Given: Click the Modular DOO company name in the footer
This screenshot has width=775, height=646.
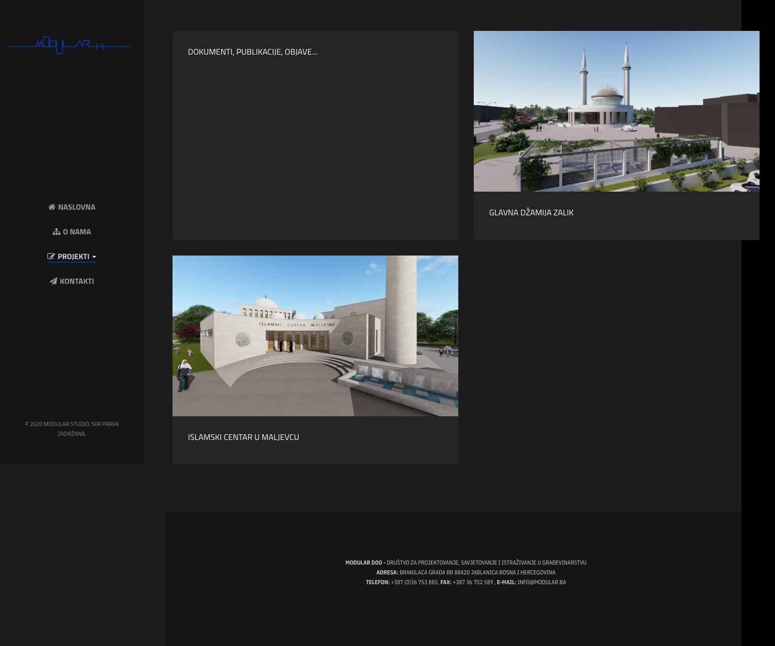Looking at the screenshot, I should (x=365, y=563).
